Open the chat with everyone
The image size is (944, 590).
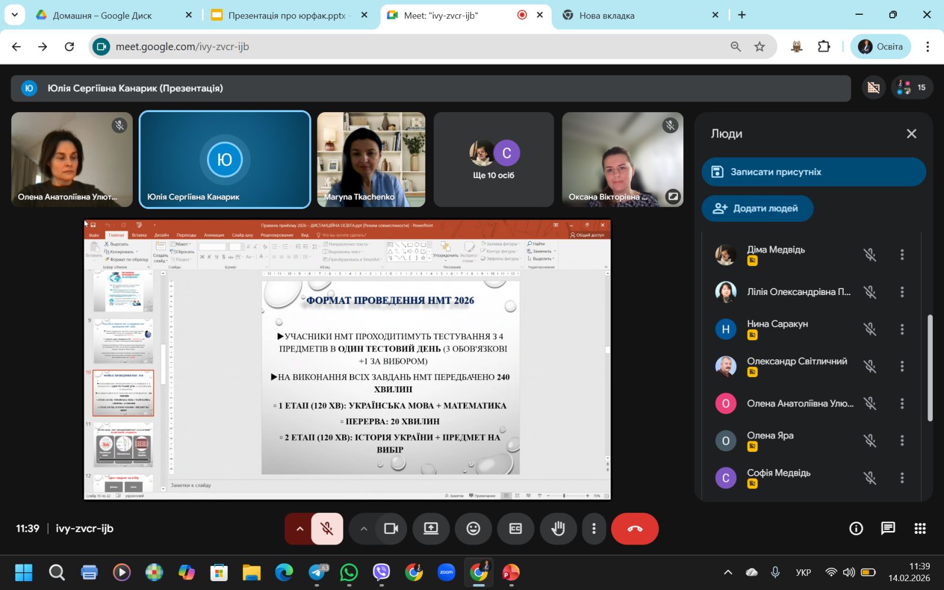coord(888,529)
